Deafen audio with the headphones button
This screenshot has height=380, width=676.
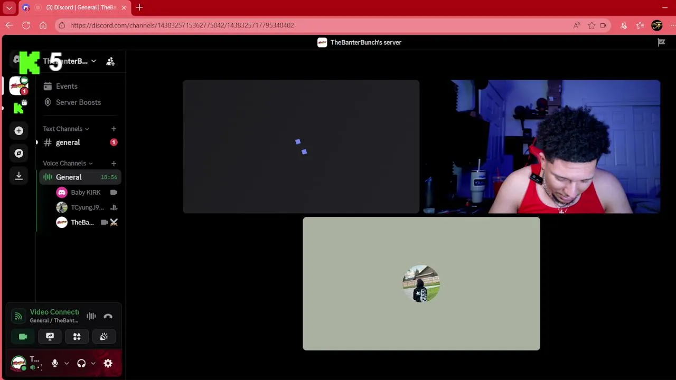[81, 363]
